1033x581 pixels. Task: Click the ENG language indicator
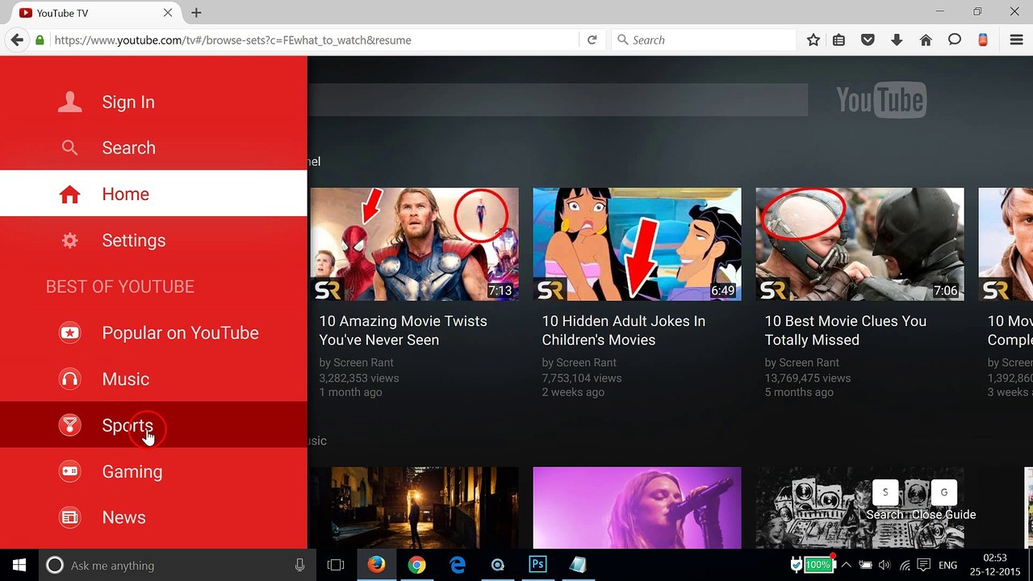pos(948,566)
